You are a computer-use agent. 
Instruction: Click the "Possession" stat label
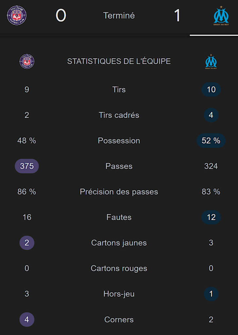tap(119, 141)
